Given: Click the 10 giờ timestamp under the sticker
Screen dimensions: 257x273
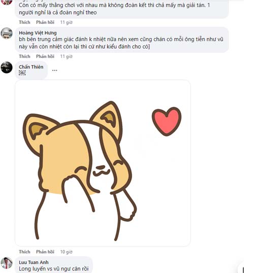Looking at the screenshot, I should pyautogui.click(x=66, y=252).
